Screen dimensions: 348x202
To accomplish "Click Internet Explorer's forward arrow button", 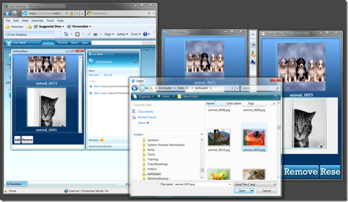I will [x=15, y=13].
